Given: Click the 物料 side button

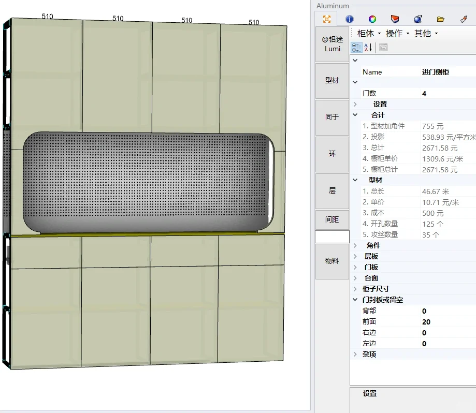Looking at the screenshot, I should (332, 261).
